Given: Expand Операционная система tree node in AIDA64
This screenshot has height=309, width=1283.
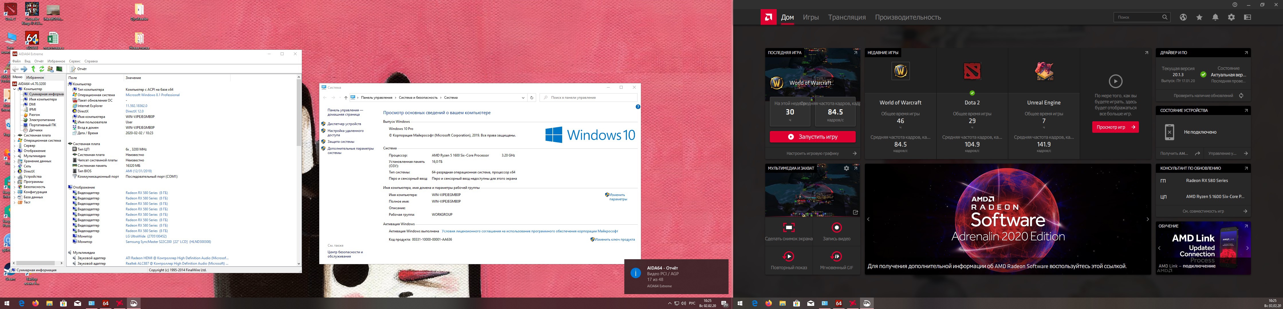Looking at the screenshot, I should (14, 140).
